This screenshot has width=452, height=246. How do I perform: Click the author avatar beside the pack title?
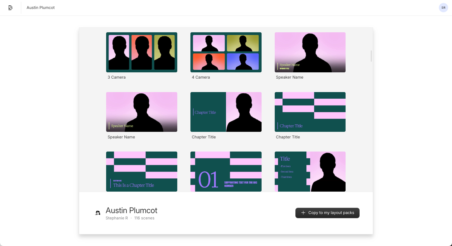tap(98, 213)
